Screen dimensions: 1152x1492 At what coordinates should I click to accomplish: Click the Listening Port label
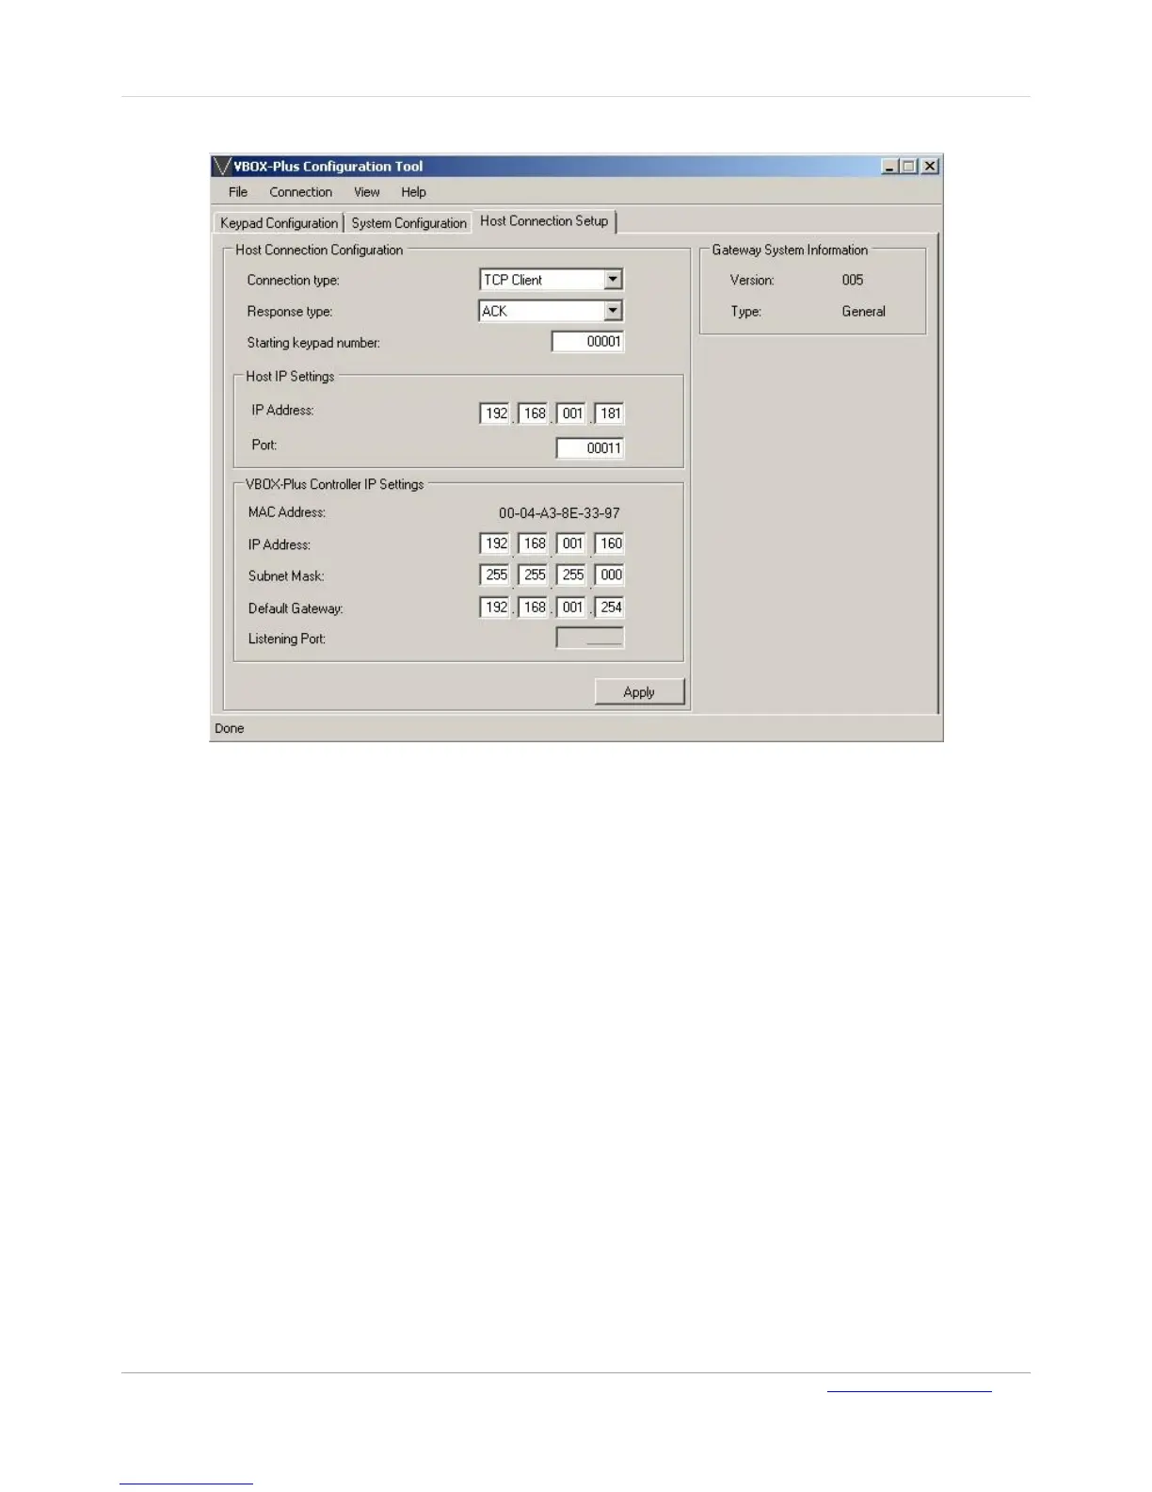tap(287, 639)
